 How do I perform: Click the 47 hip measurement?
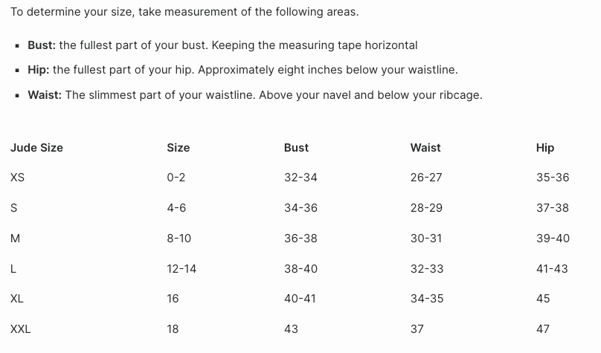point(543,329)
